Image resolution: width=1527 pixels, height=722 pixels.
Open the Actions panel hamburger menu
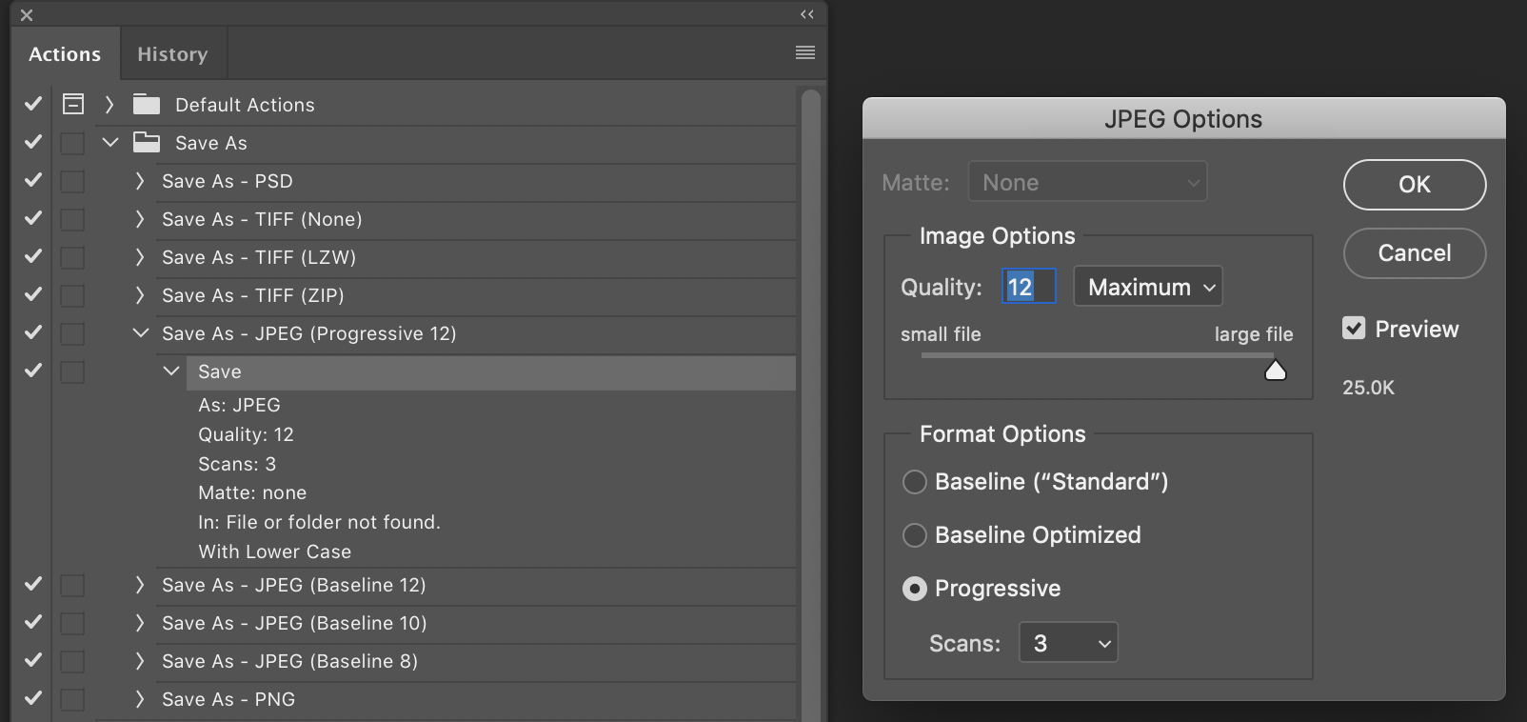click(805, 52)
